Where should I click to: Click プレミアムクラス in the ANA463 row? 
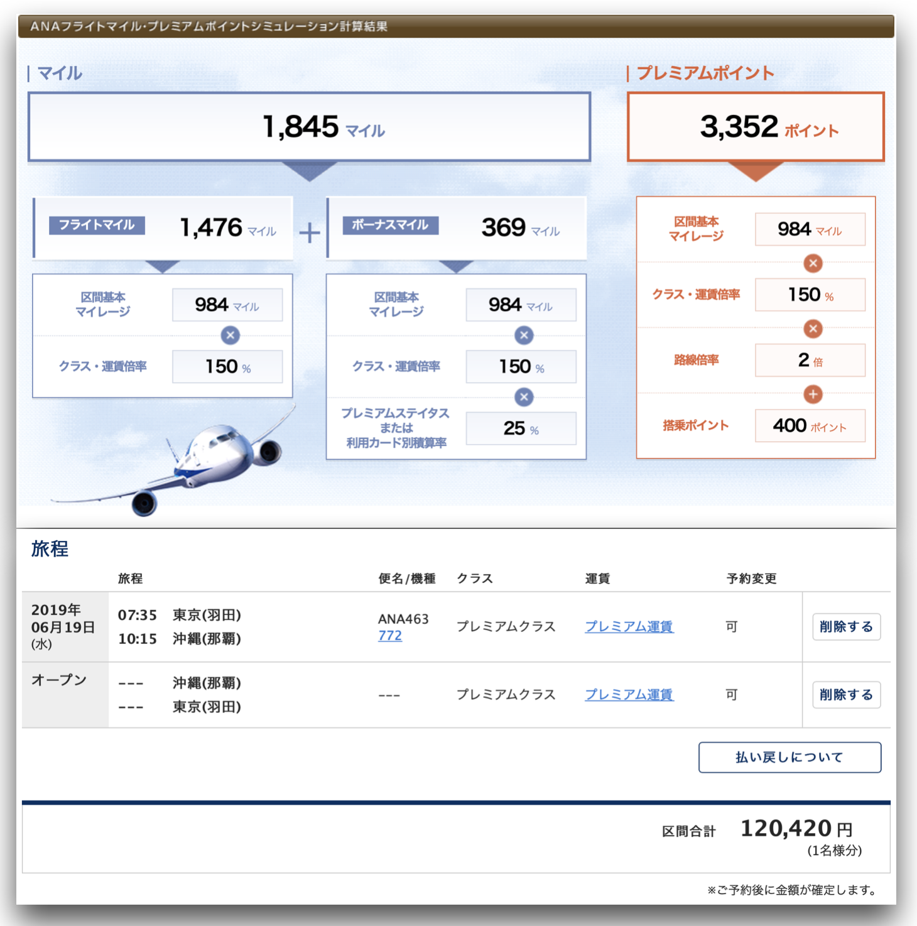(x=506, y=626)
